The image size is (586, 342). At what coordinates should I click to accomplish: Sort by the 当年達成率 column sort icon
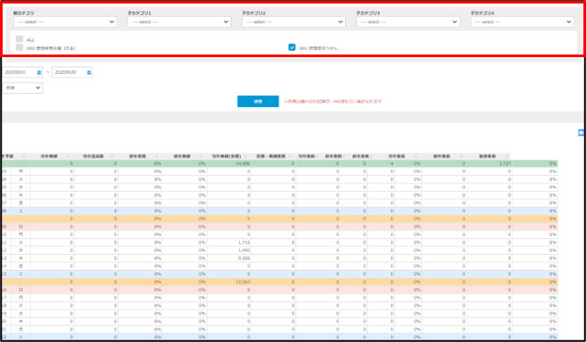tap(113, 156)
